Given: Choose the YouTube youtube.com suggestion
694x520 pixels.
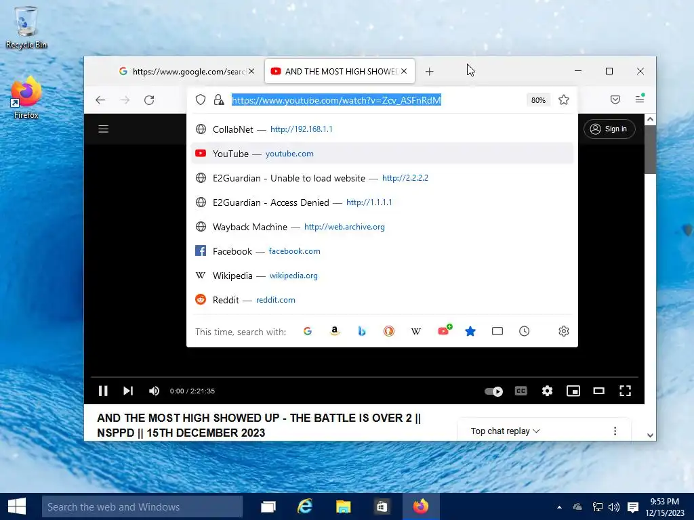Looking at the screenshot, I should (x=382, y=154).
